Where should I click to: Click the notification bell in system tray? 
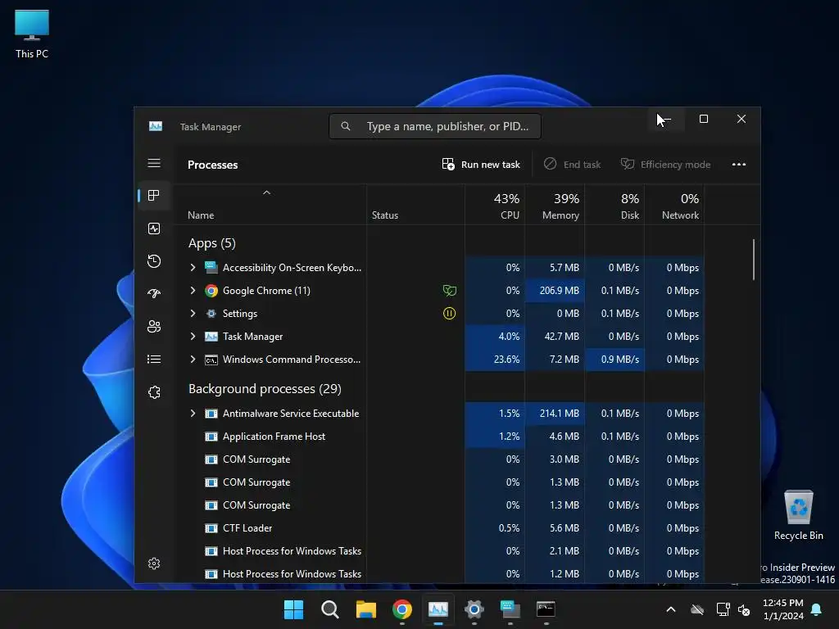817,609
